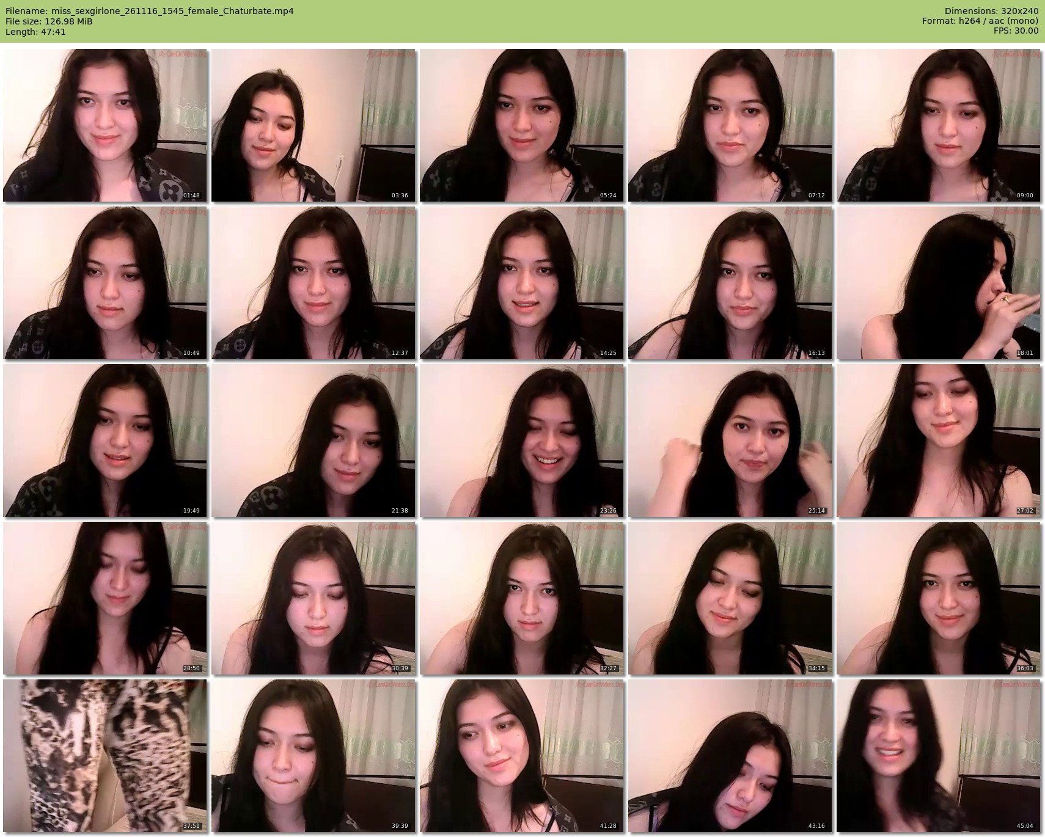Viewport: 1045px width, 837px height.
Task: Choose the 21:38 video frame
Action: click(313, 440)
